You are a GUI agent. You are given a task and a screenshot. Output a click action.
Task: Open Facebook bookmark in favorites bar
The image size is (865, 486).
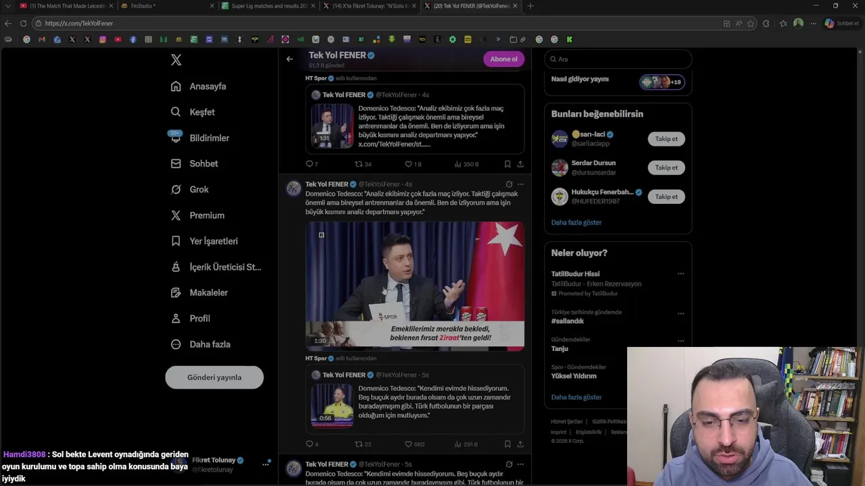pos(133,39)
